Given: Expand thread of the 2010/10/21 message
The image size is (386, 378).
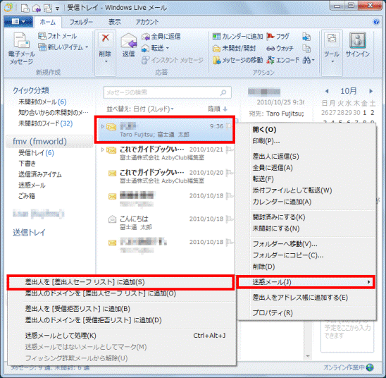Looking at the screenshot, I should pos(102,150).
